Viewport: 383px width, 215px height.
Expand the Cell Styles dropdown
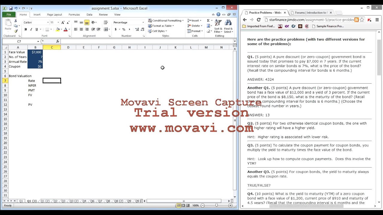[x=158, y=31]
